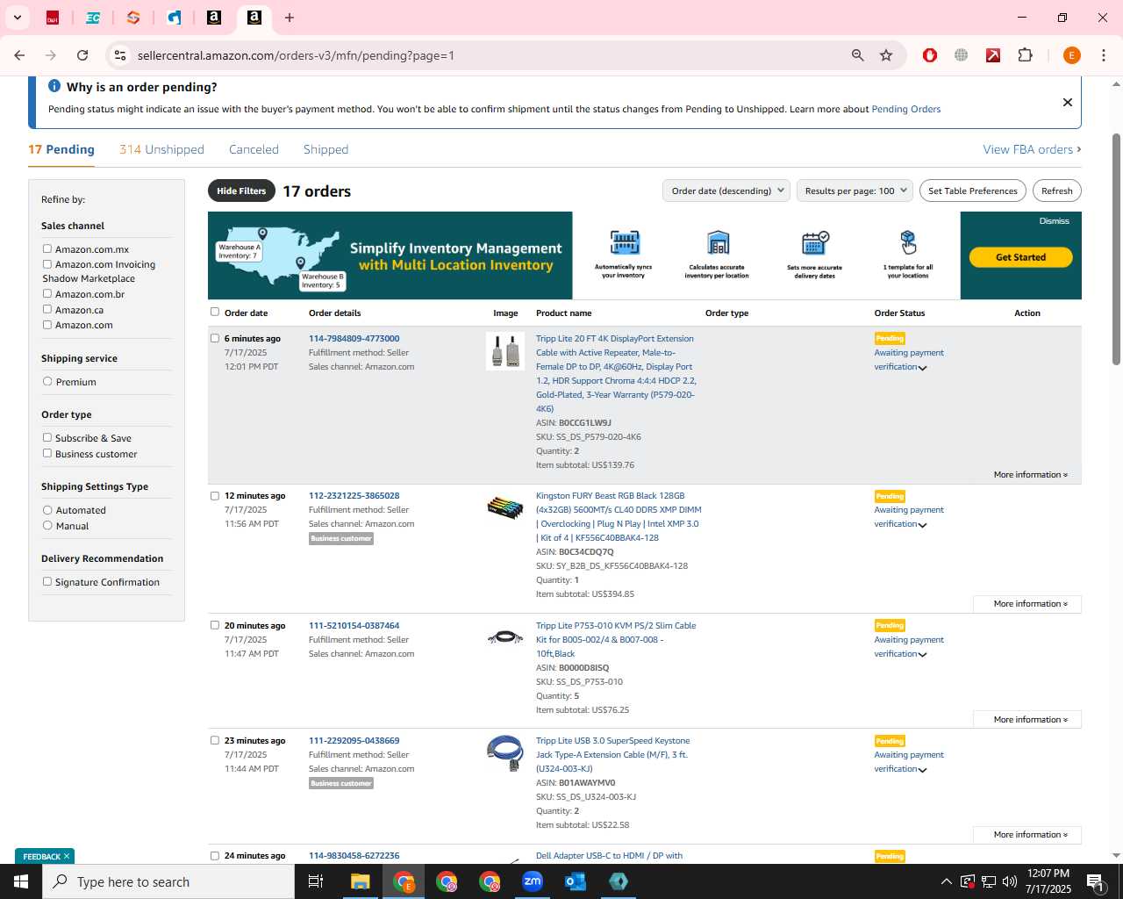
Task: Check Subscribe & Save order type
Action: click(47, 437)
